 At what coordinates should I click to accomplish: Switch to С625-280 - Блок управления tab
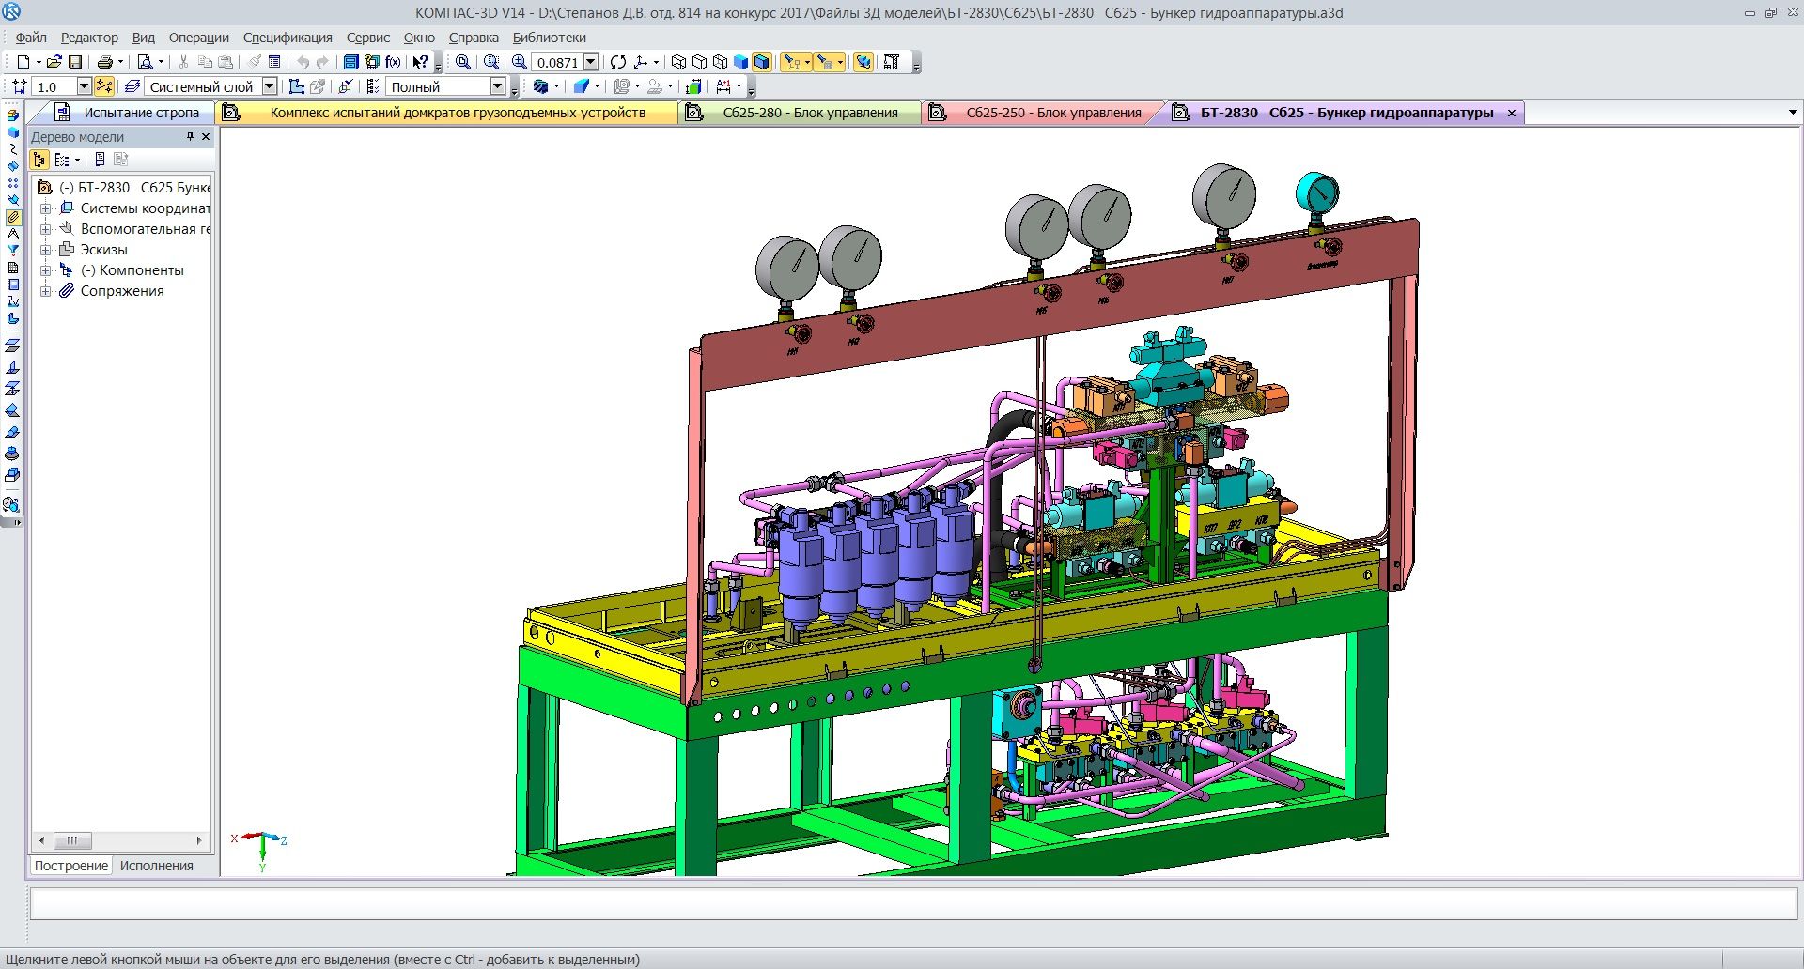pyautogui.click(x=809, y=113)
